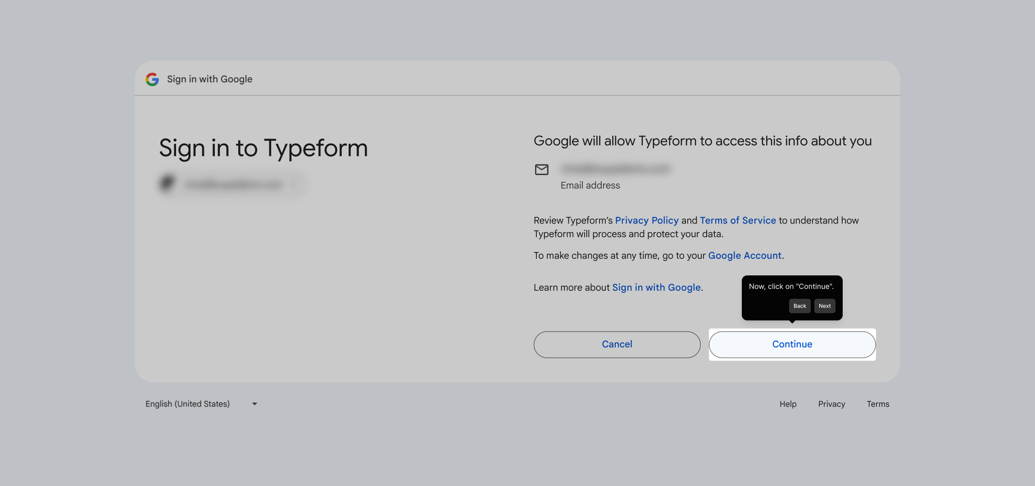Open the Terms footer link
This screenshot has width=1035, height=486.
tap(878, 404)
